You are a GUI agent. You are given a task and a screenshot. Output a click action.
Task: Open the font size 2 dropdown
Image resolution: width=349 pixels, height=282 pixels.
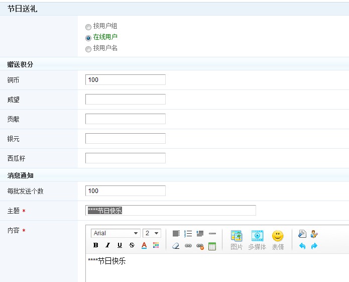pyautogui.click(x=152, y=233)
